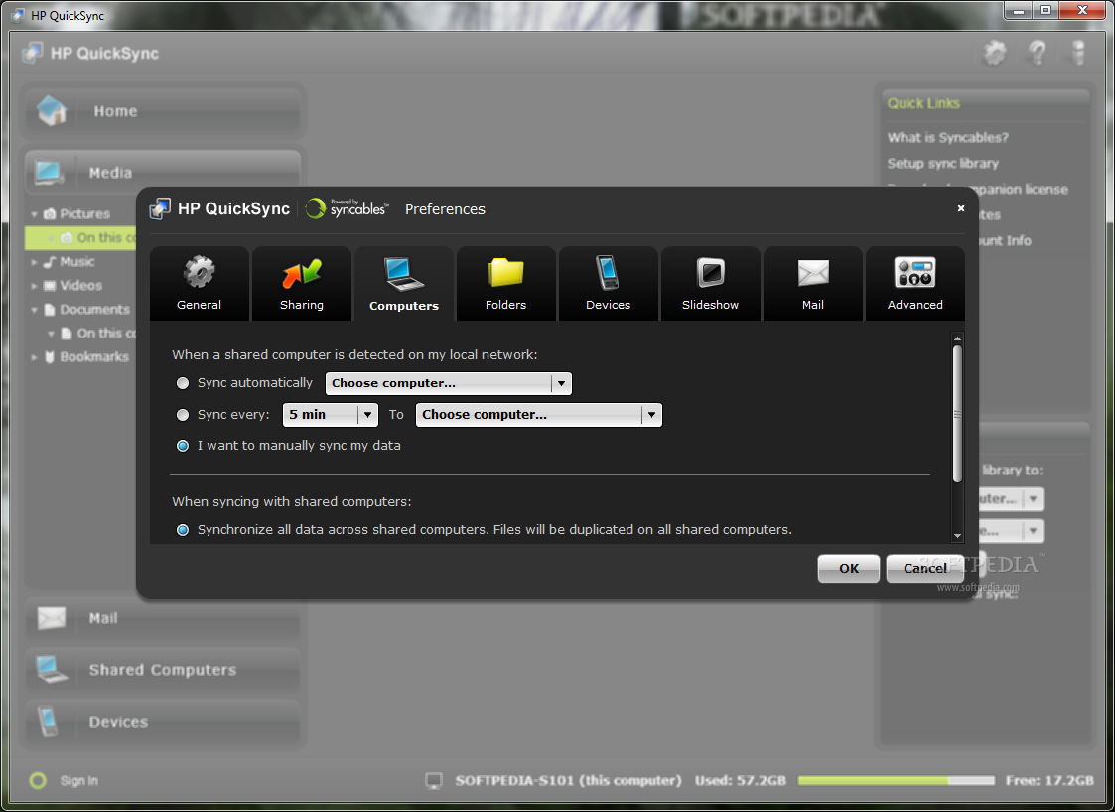
Task: Click the green Sign In circle icon
Action: [38, 780]
